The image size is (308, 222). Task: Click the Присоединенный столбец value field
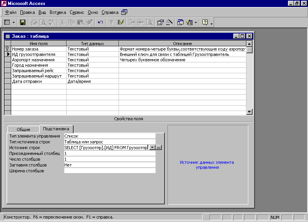(110, 153)
